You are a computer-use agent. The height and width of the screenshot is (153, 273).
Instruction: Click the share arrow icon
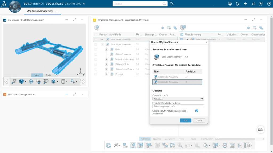tap(253, 4)
